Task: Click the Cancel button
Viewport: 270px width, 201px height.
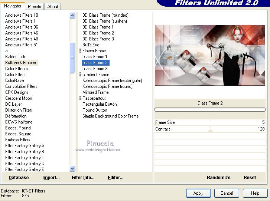Action: pos(227,193)
